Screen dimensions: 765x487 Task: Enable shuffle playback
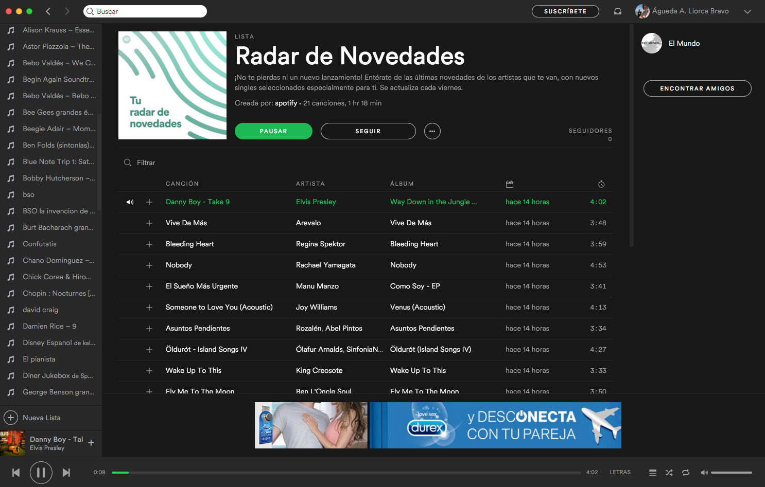coord(669,472)
